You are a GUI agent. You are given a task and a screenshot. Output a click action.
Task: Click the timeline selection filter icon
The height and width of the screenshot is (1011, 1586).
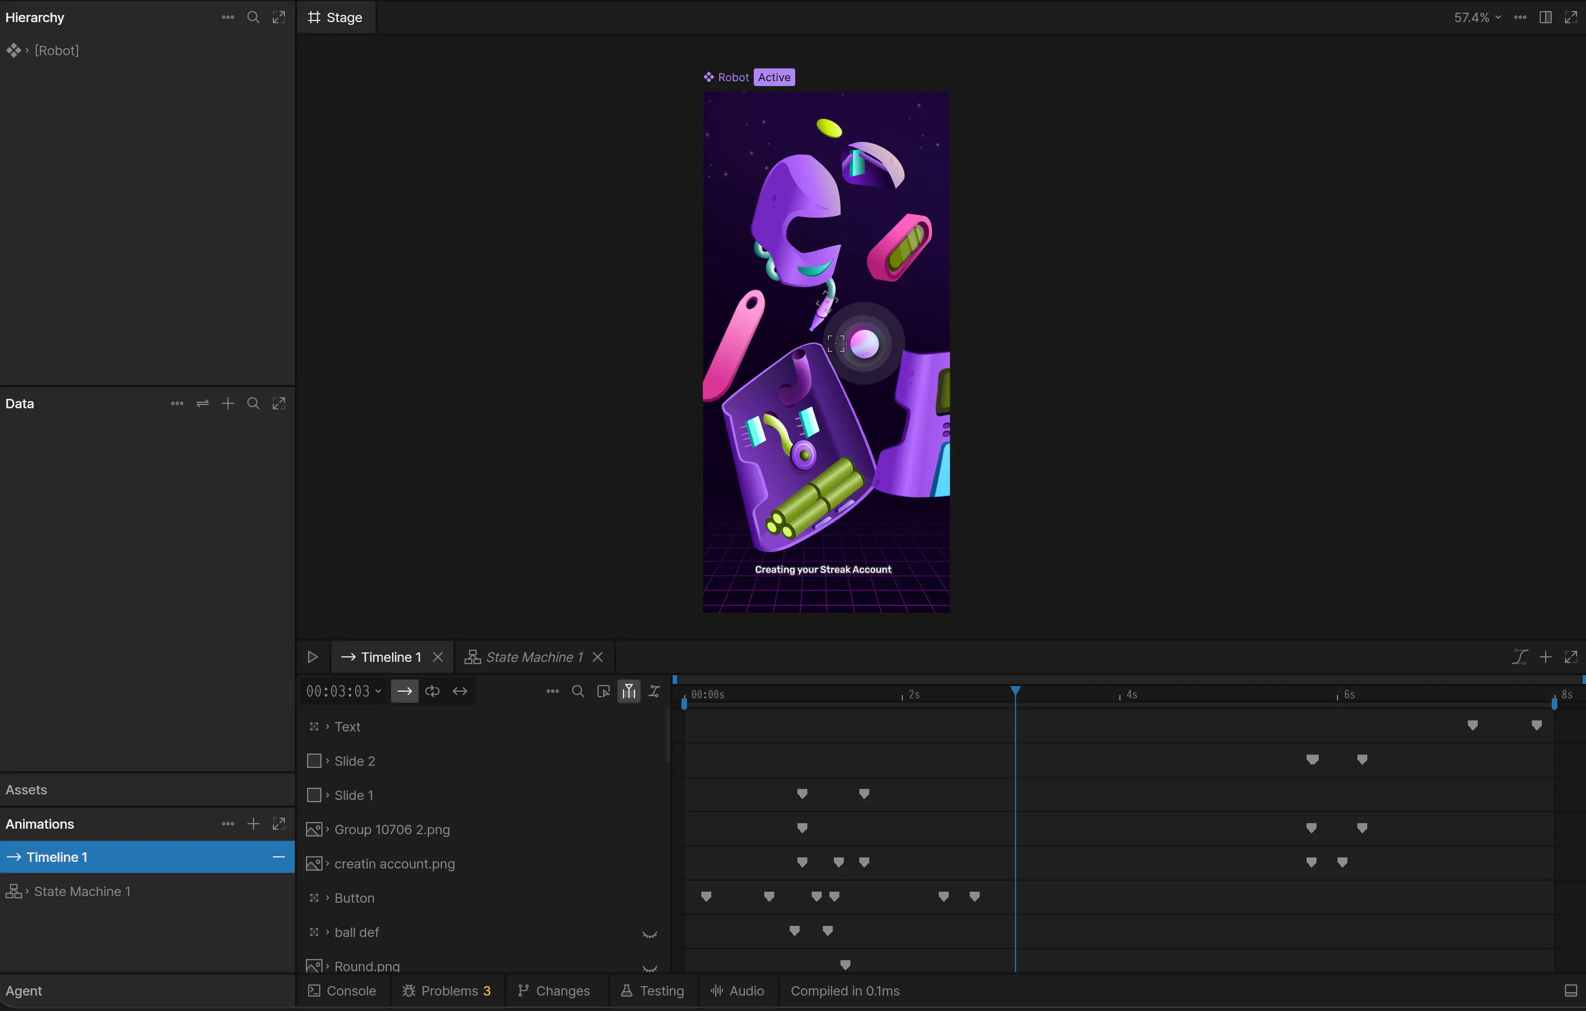tap(604, 691)
